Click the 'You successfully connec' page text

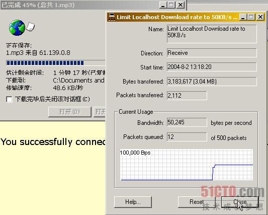[53, 142]
